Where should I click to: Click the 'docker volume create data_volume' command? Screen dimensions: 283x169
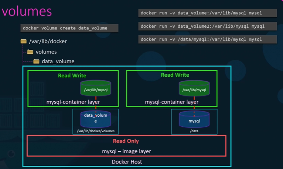point(69,28)
